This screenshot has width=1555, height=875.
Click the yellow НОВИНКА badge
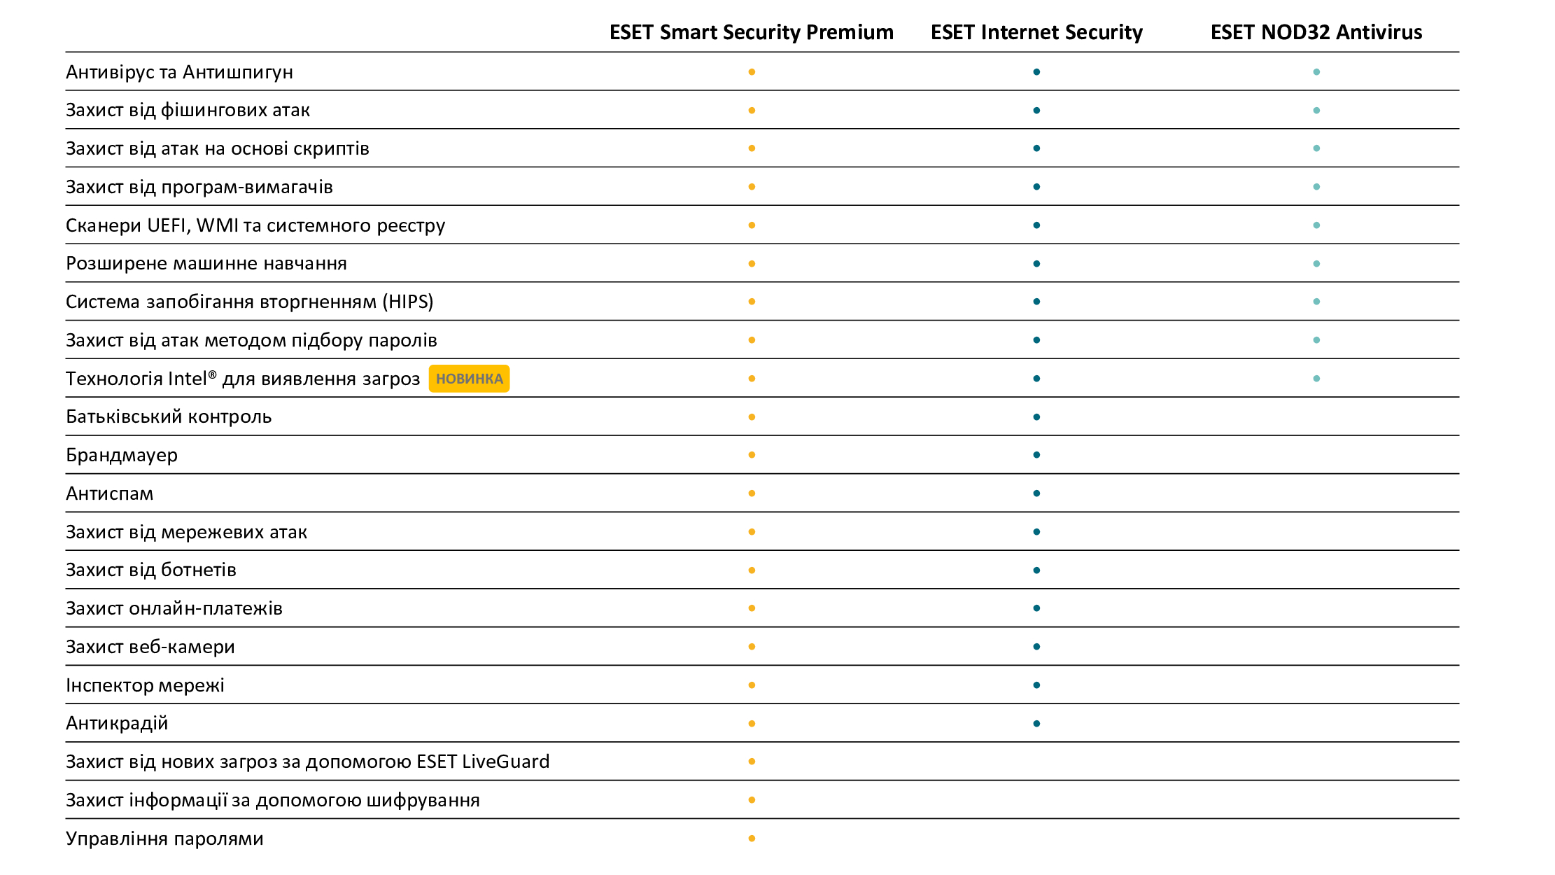469,379
